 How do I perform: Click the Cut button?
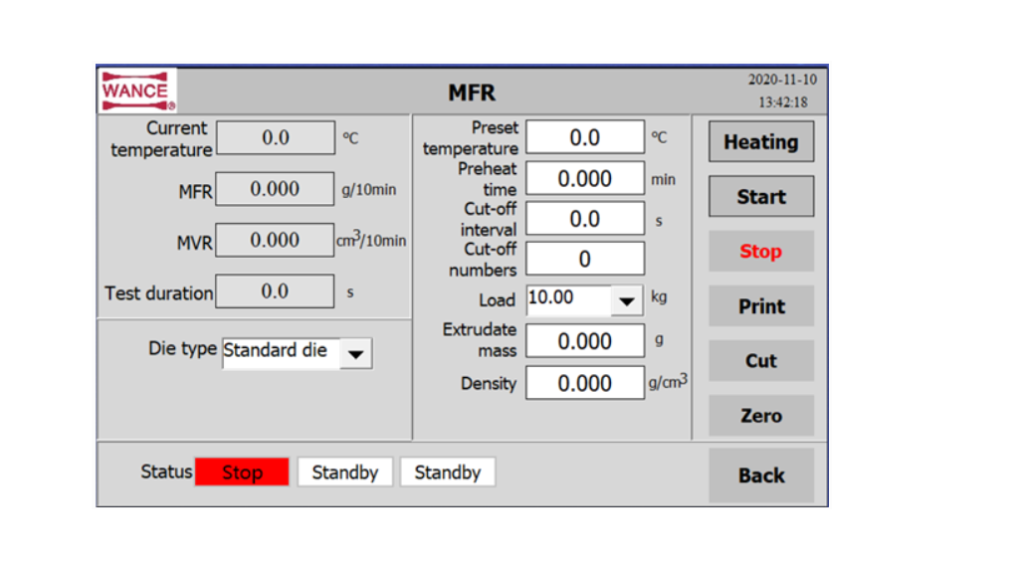[761, 361]
